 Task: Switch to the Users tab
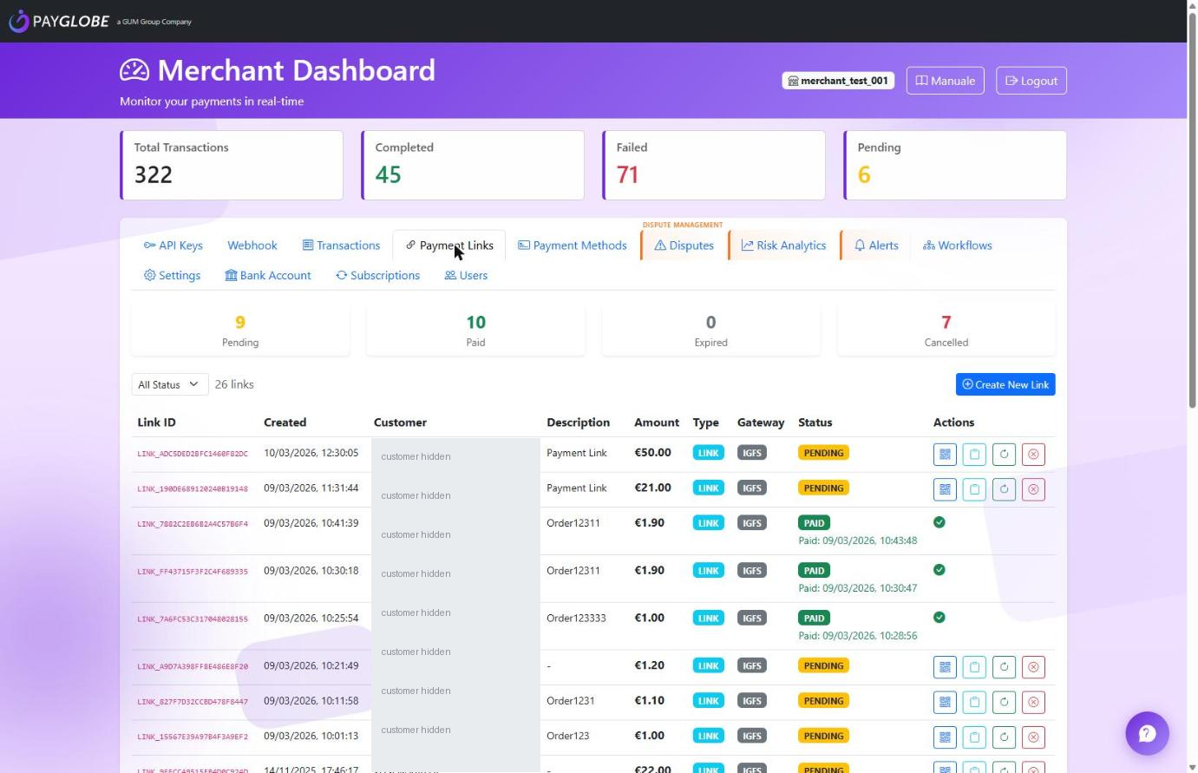click(x=466, y=275)
